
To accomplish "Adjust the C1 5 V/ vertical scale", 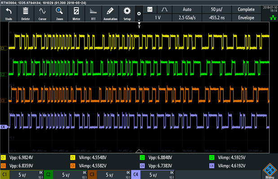I will point(22,175).
